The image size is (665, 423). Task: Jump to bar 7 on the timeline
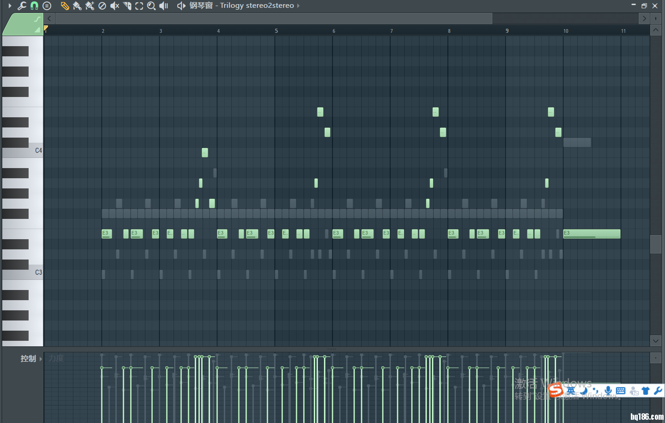pos(391,31)
